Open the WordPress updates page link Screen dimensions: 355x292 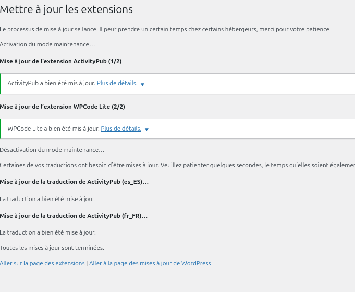pos(150,263)
